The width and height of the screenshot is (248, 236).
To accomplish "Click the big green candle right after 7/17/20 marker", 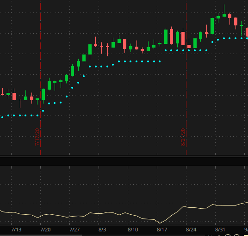I will point(43,94).
